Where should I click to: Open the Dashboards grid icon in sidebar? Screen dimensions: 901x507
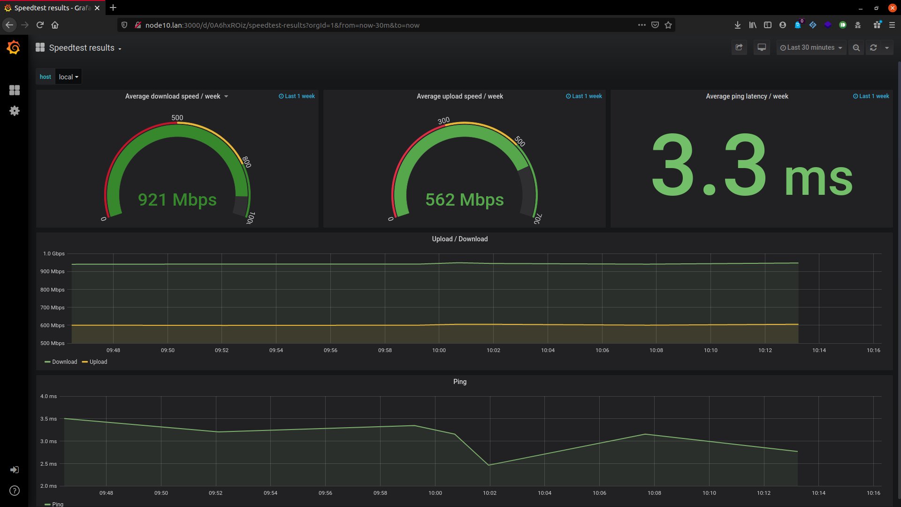pyautogui.click(x=15, y=90)
